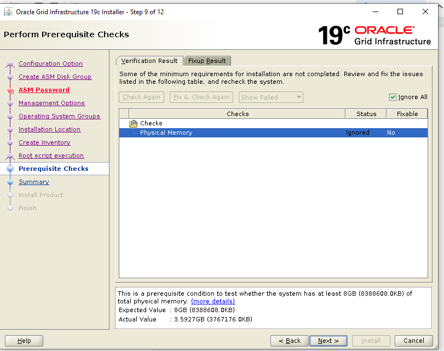Click the Java installer icon in title bar
Screen dimensions: 444x351
click(9, 12)
